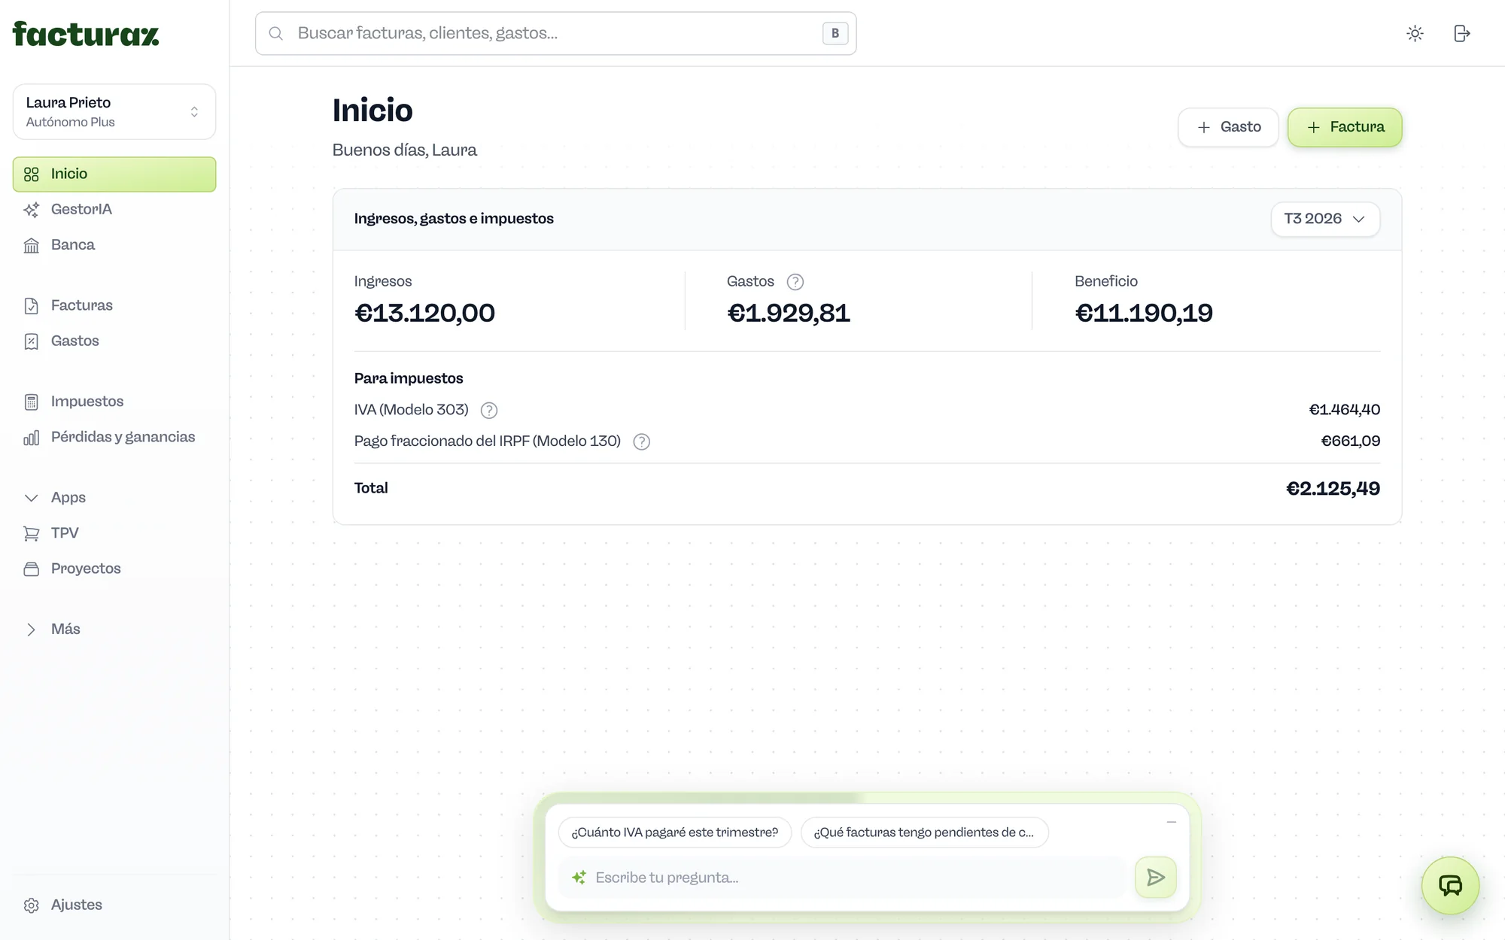Click the Beneficio amount €11.190,19
Viewport: 1505px width, 940px height.
pos(1144,314)
